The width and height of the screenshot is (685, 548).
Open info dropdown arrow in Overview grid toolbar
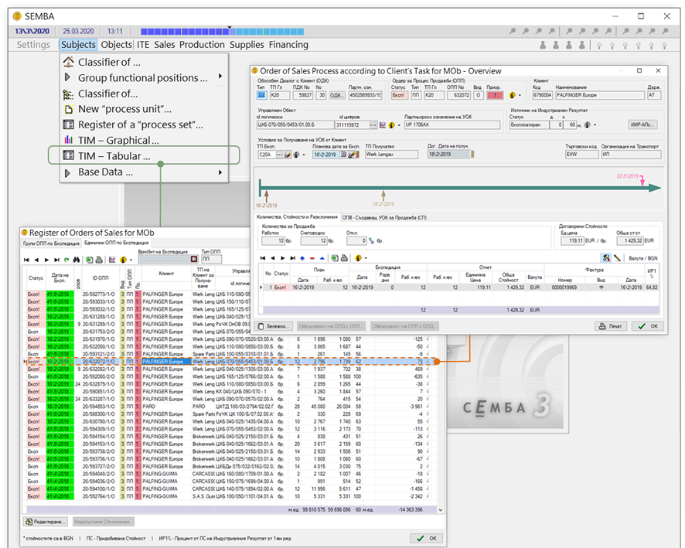(366, 258)
